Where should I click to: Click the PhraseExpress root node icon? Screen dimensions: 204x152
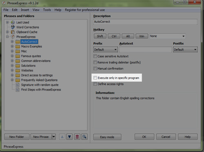(x=13, y=37)
